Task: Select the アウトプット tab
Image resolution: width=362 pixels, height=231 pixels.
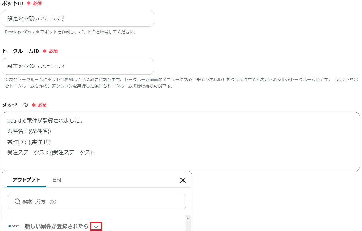Action: (26, 180)
